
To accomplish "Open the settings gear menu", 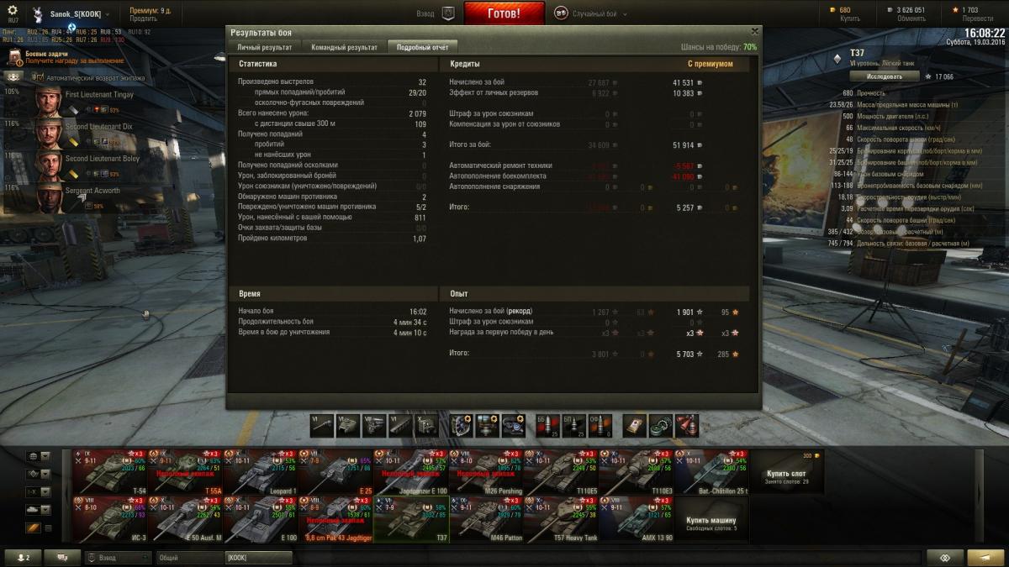I will (x=13, y=10).
